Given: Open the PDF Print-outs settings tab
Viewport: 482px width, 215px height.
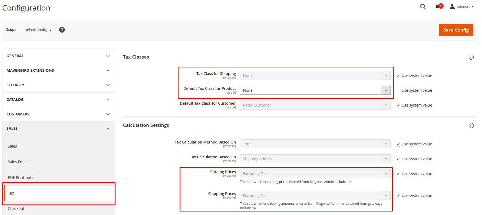Looking at the screenshot, I should pos(21,178).
